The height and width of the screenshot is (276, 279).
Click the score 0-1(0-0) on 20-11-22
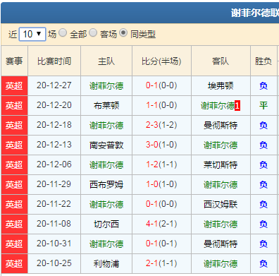(x=161, y=204)
